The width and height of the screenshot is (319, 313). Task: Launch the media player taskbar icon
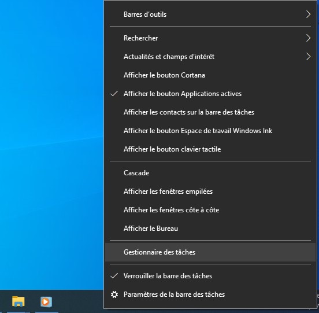point(46,301)
